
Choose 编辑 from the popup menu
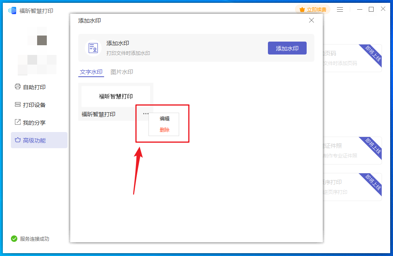[x=164, y=119]
